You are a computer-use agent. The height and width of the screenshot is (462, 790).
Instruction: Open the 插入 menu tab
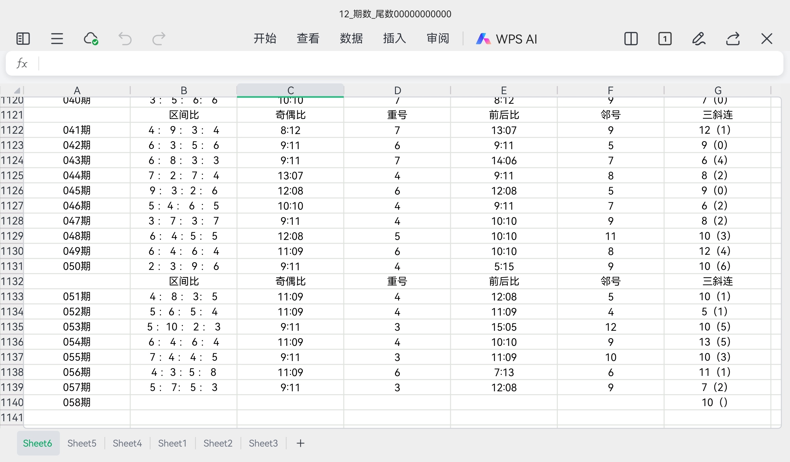tap(394, 39)
